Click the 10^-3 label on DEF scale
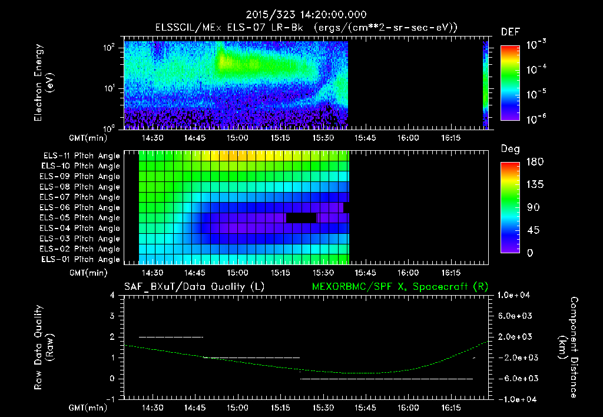 tap(536, 45)
